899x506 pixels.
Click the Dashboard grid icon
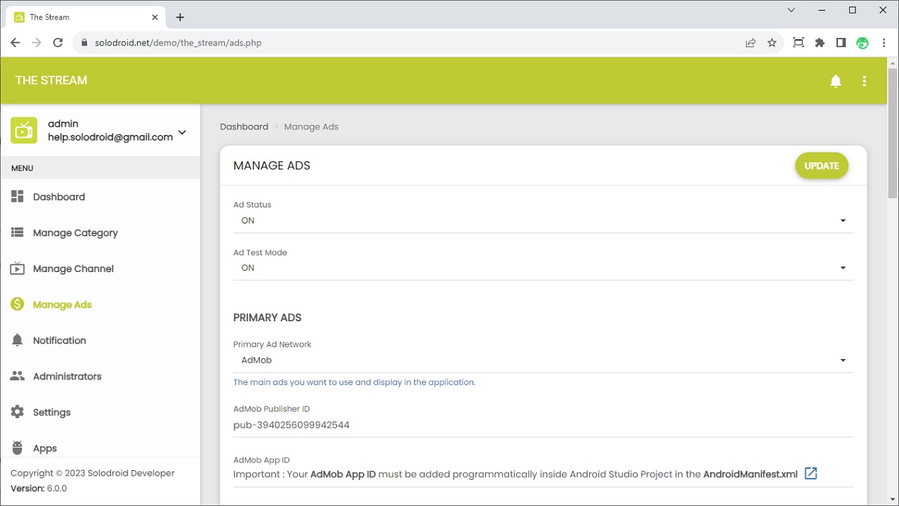(x=18, y=197)
